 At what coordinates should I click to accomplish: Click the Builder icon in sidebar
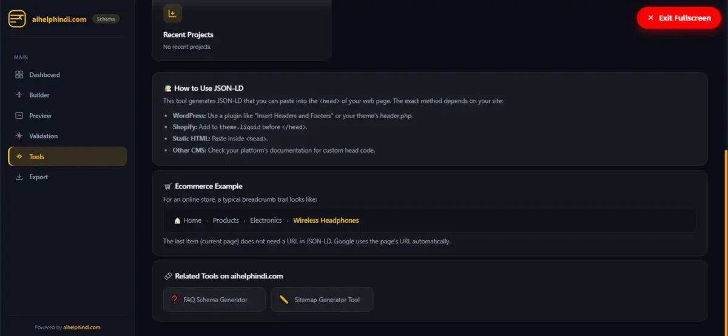[x=19, y=95]
